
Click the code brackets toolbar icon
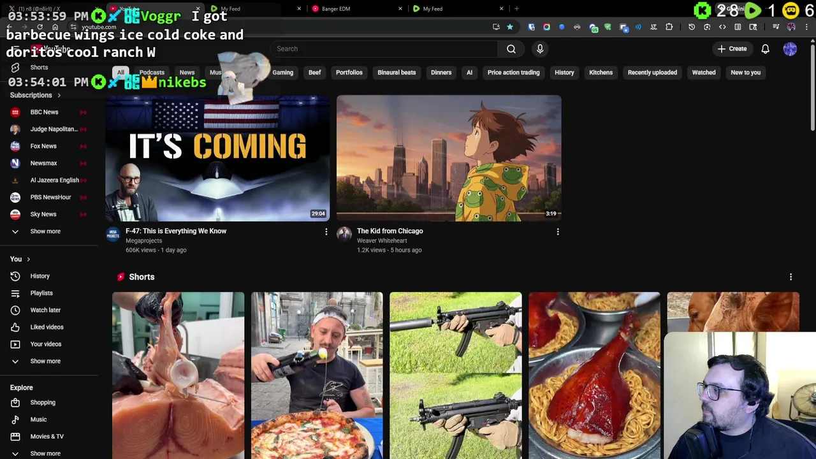(722, 27)
